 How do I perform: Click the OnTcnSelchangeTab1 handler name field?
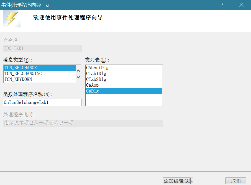click(x=42, y=102)
